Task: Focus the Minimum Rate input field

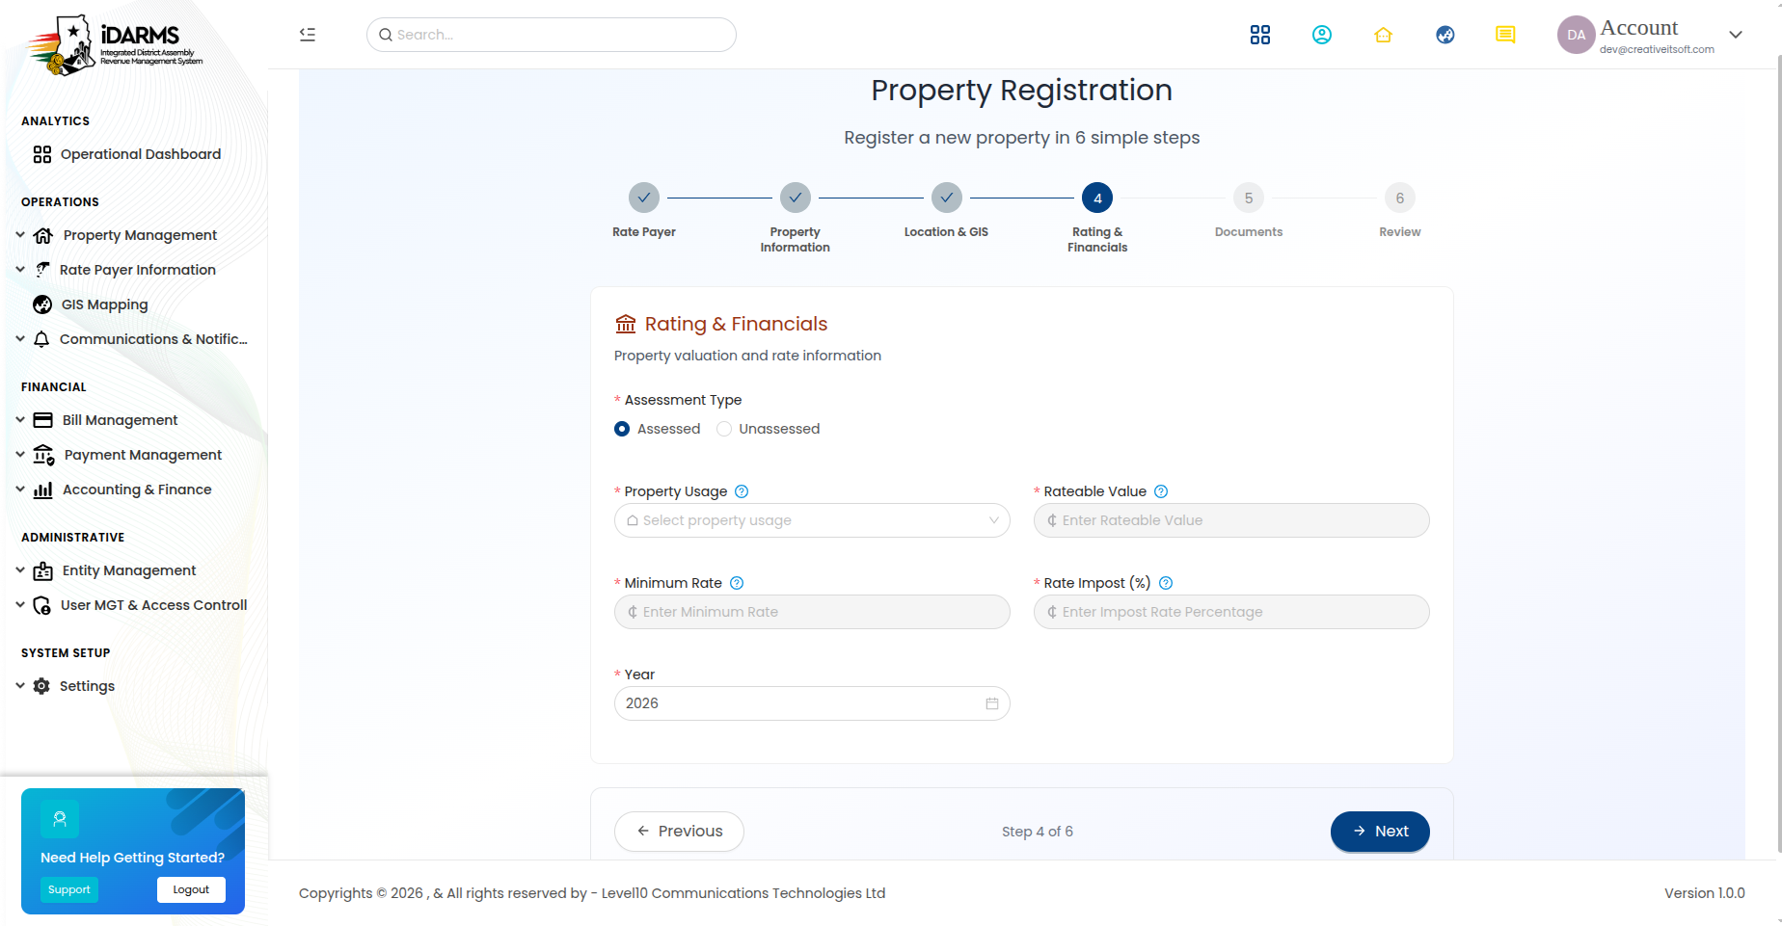Action: tap(812, 612)
